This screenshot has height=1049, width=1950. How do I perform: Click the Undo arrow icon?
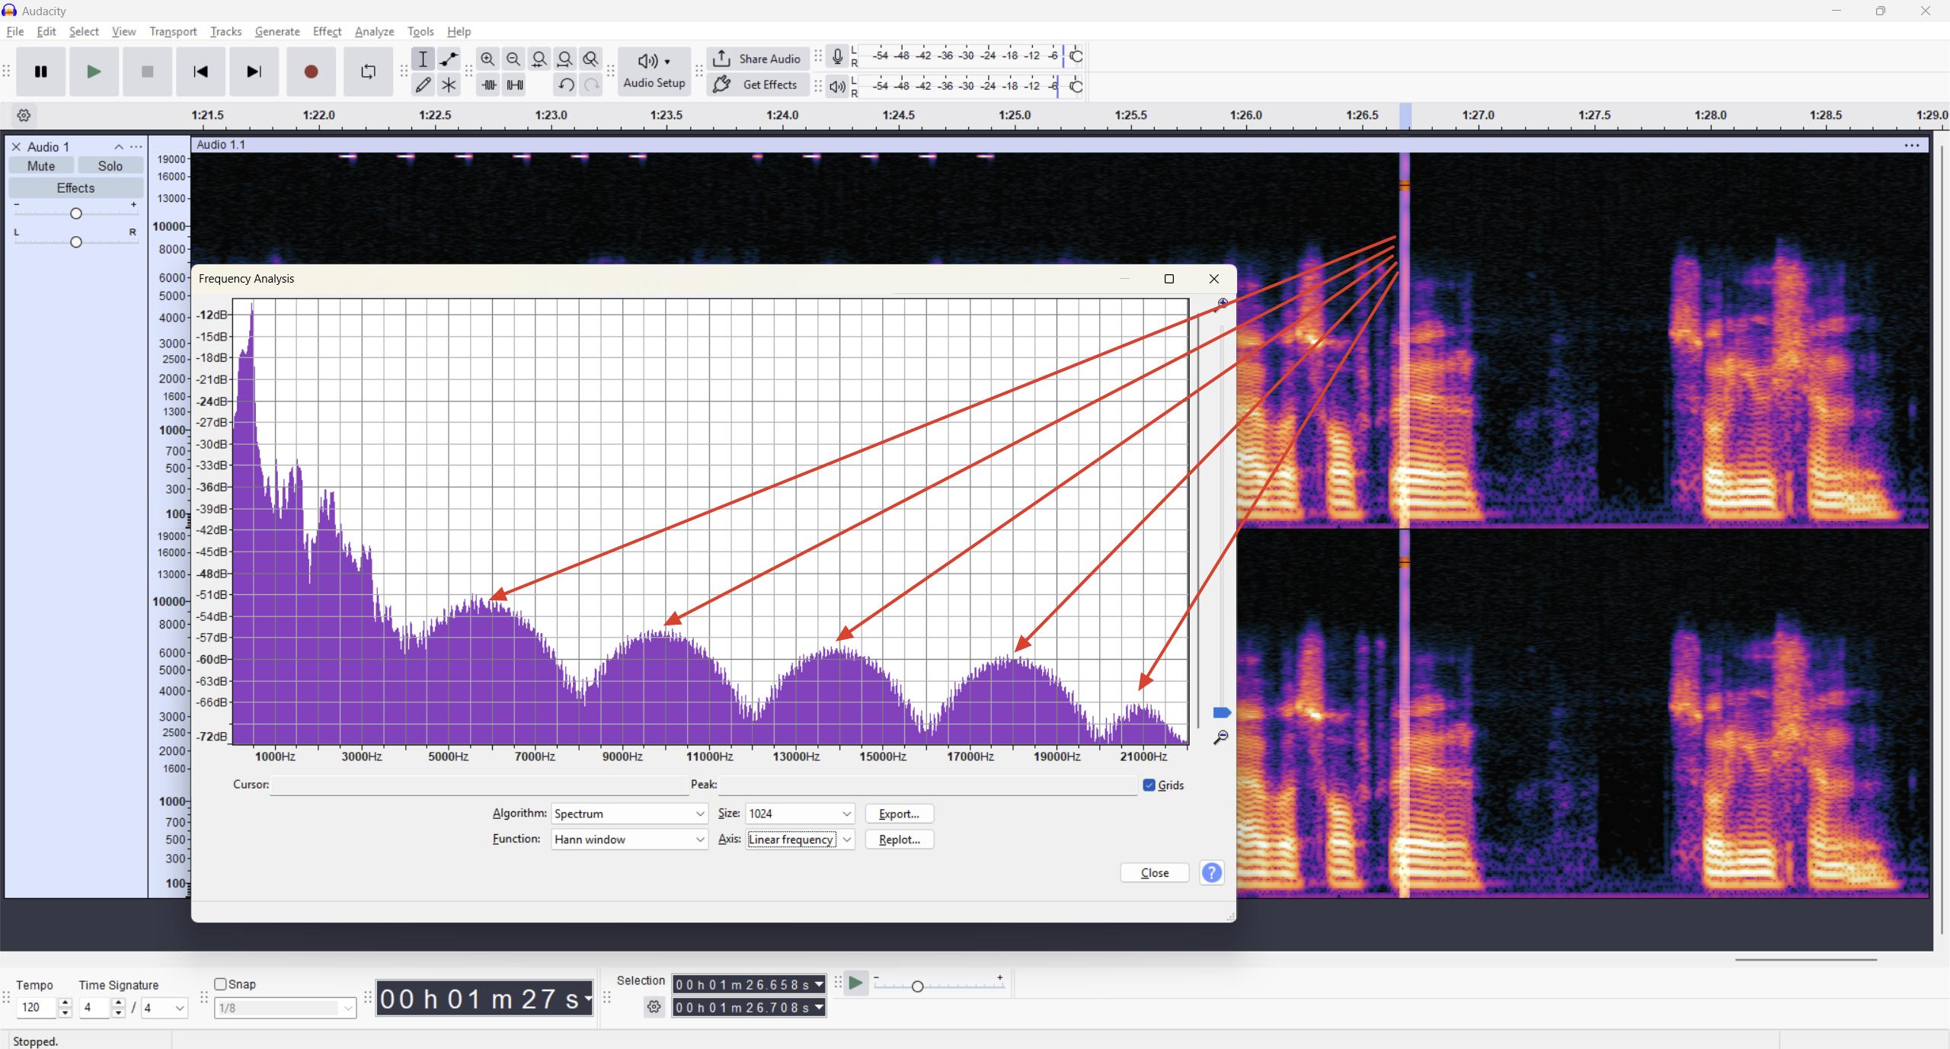[x=564, y=85]
